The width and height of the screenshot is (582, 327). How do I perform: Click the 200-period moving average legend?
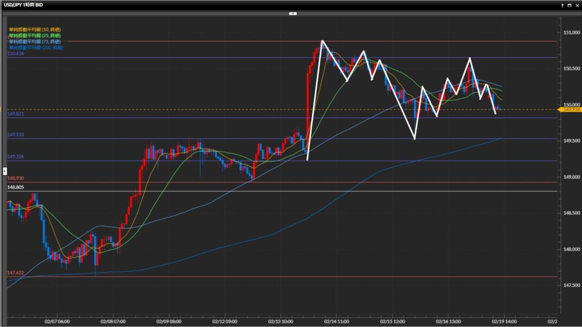[x=36, y=48]
